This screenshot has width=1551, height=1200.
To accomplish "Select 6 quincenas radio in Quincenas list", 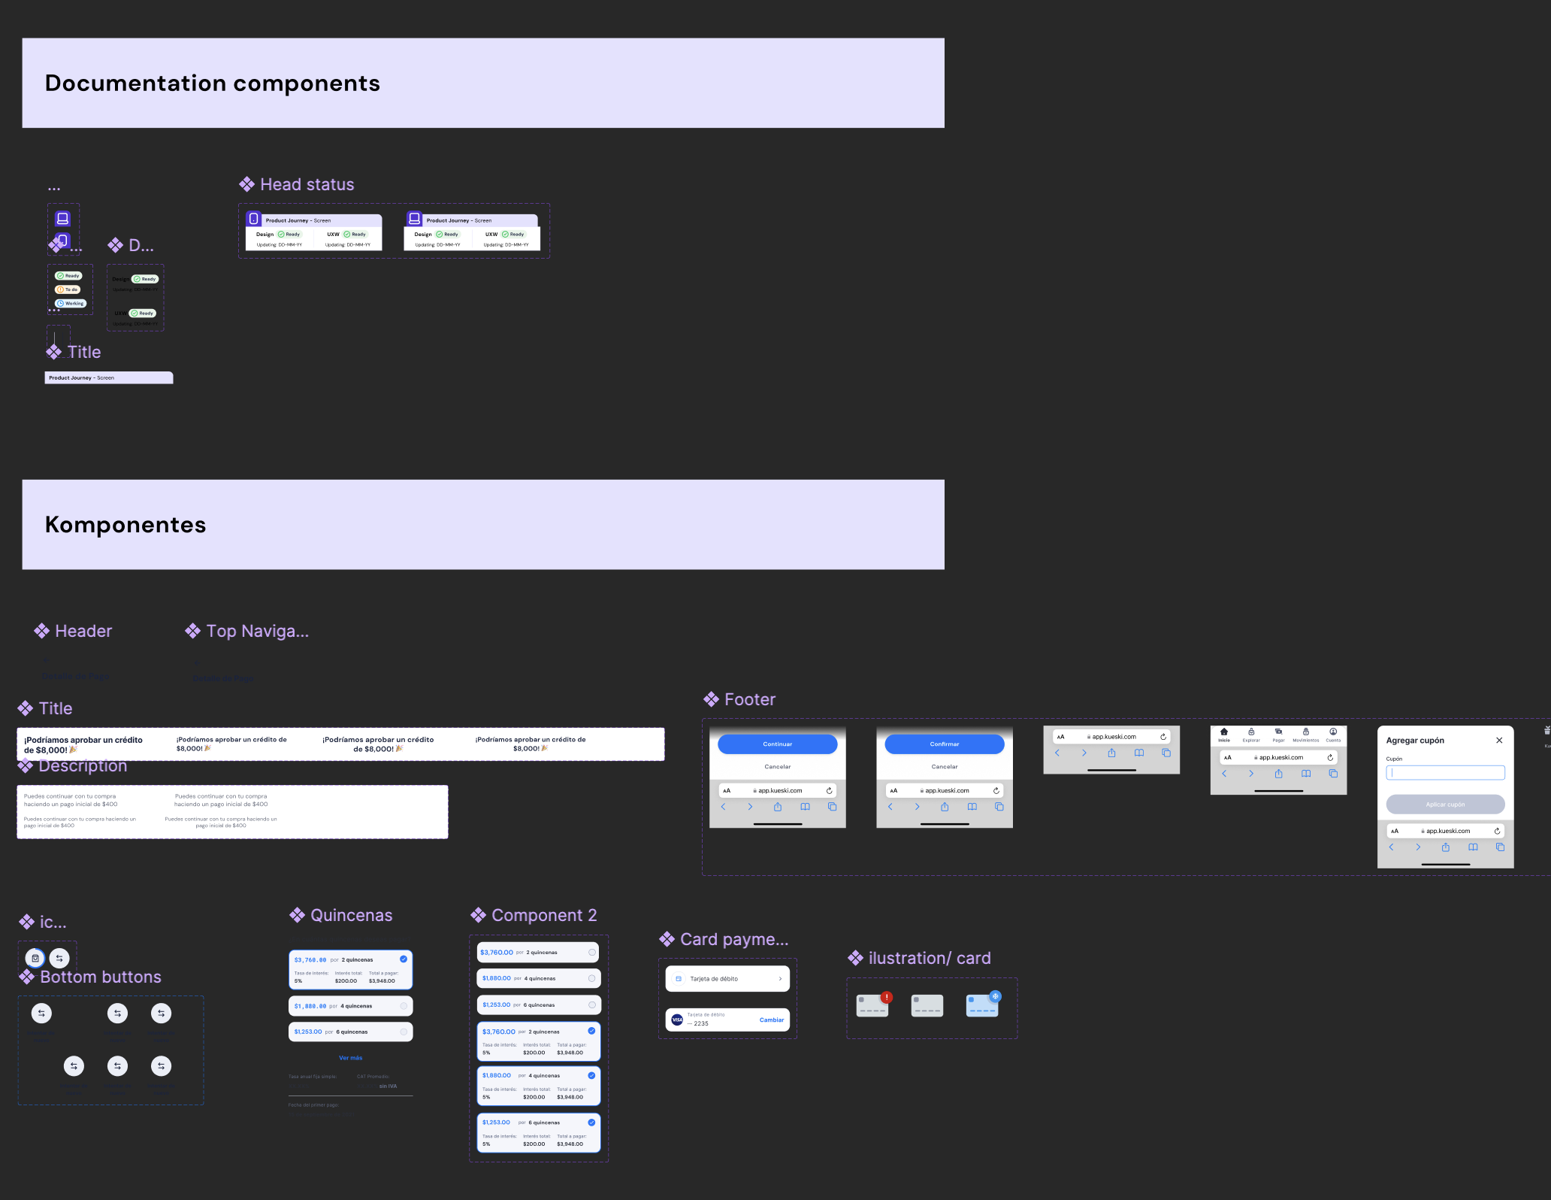I will 404,1032.
